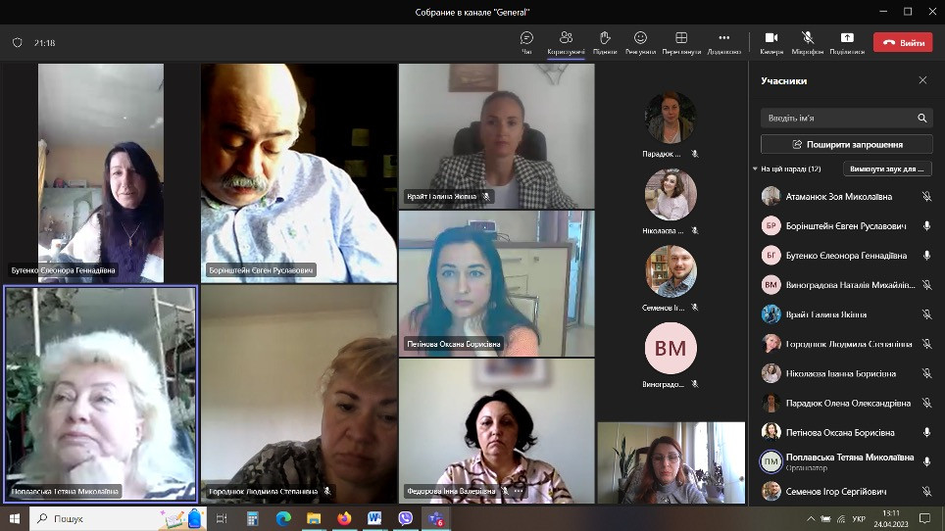The width and height of the screenshot is (945, 531).
Task: Open Windows Start menu
Action: pyautogui.click(x=15, y=518)
